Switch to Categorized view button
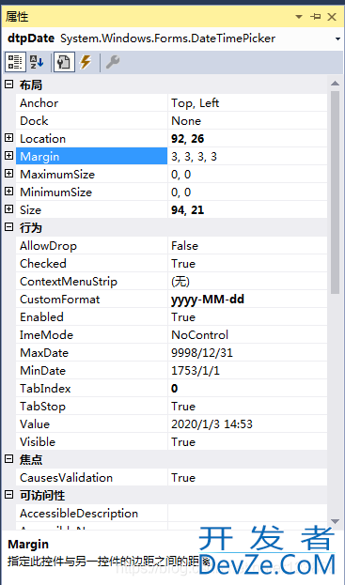 (x=15, y=62)
